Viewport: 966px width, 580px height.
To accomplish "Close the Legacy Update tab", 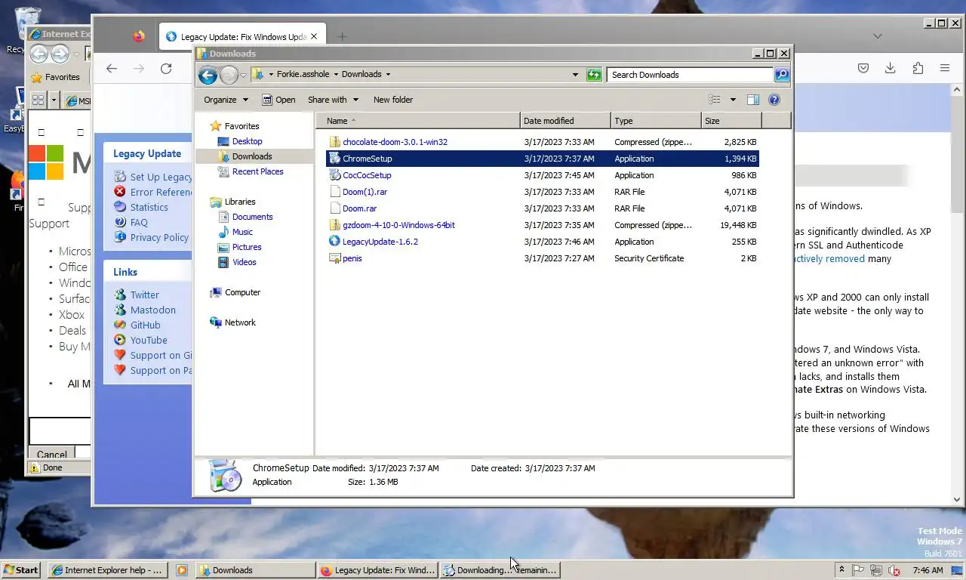I will click(x=314, y=36).
